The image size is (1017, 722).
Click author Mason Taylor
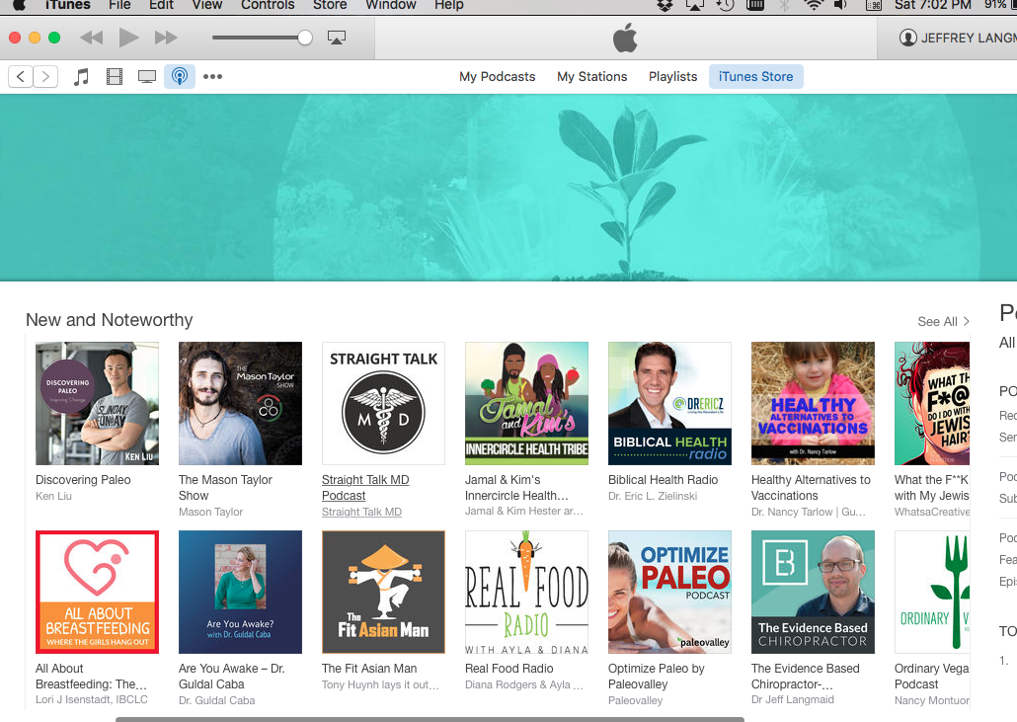coord(210,512)
